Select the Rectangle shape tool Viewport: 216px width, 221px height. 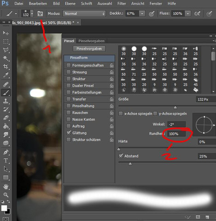[6, 177]
